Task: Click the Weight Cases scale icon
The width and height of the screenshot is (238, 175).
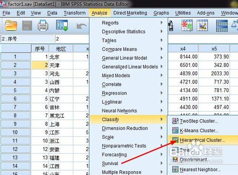Action: 235,25
